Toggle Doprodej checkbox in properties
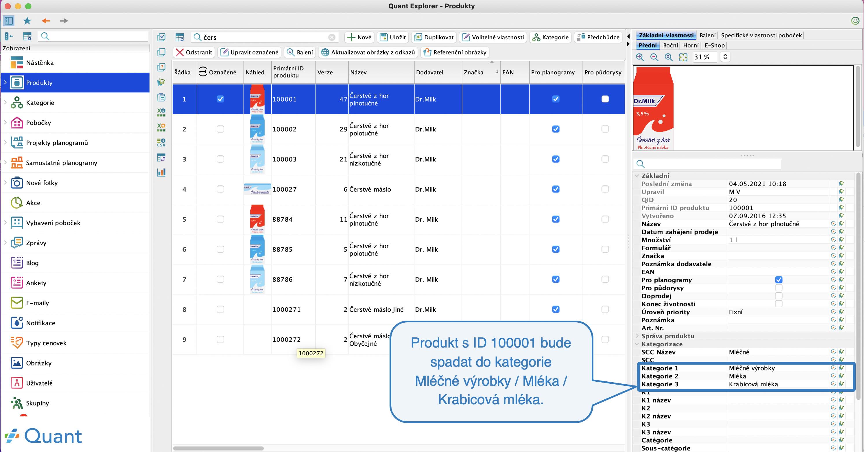This screenshot has width=867, height=452. click(x=779, y=296)
